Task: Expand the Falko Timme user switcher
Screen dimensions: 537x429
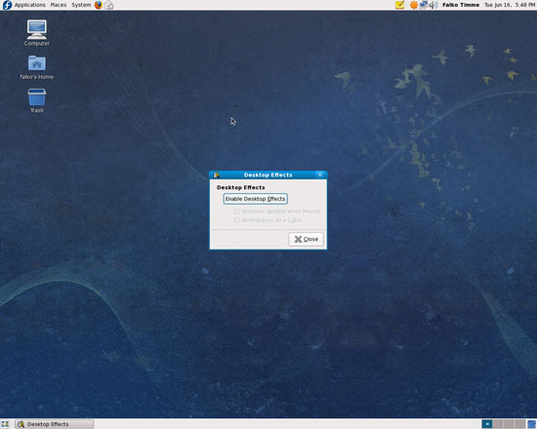Action: [x=461, y=5]
